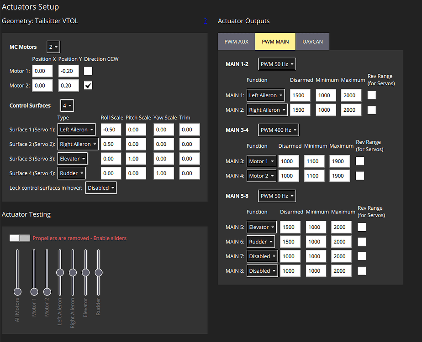The width and height of the screenshot is (422, 342).
Task: Open MAIN 5-8 PWM rate dropdown
Action: tap(277, 196)
